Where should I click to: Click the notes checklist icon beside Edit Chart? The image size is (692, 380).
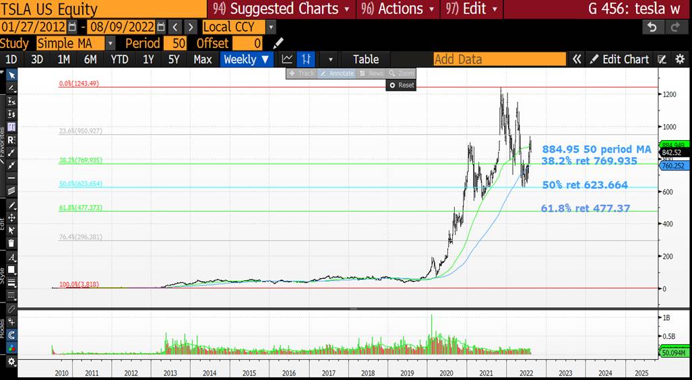click(x=662, y=59)
